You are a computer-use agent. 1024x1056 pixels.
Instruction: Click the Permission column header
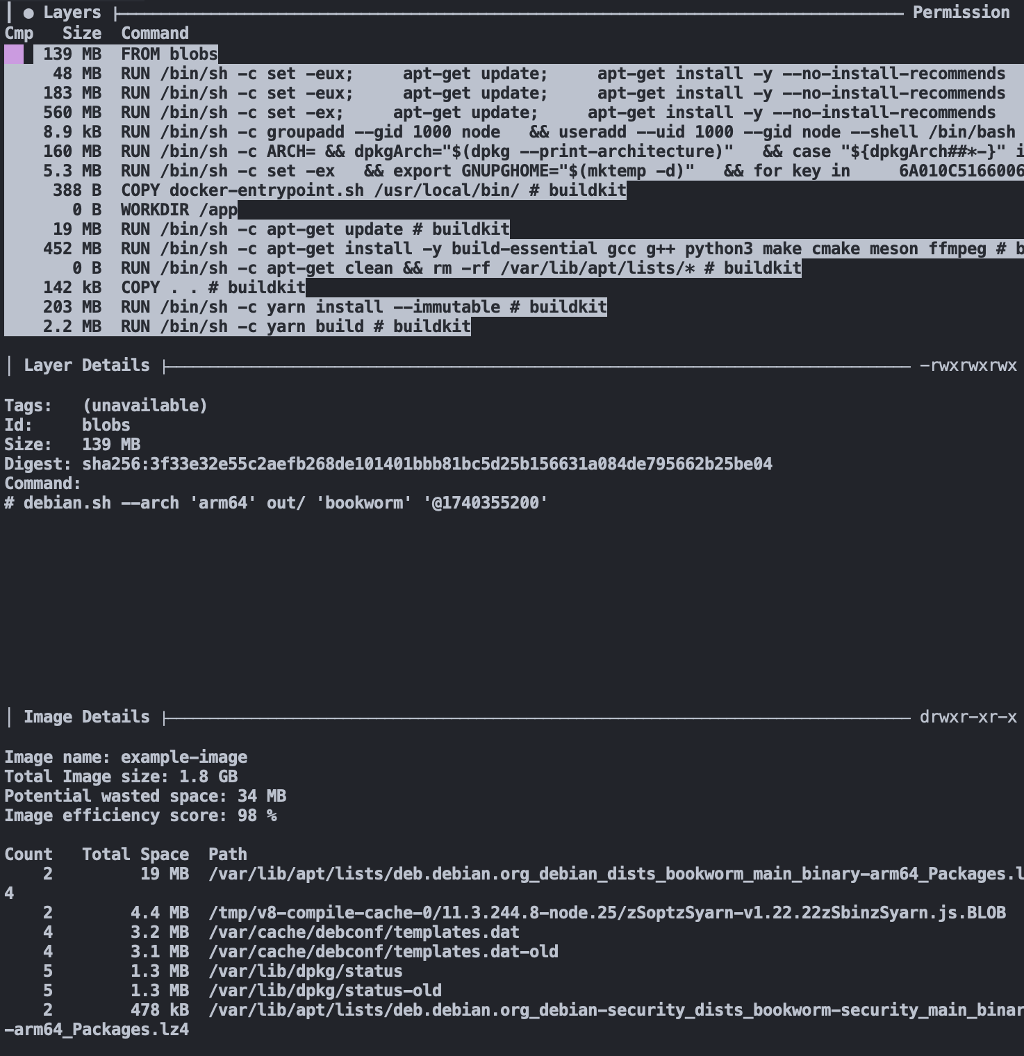(x=961, y=13)
